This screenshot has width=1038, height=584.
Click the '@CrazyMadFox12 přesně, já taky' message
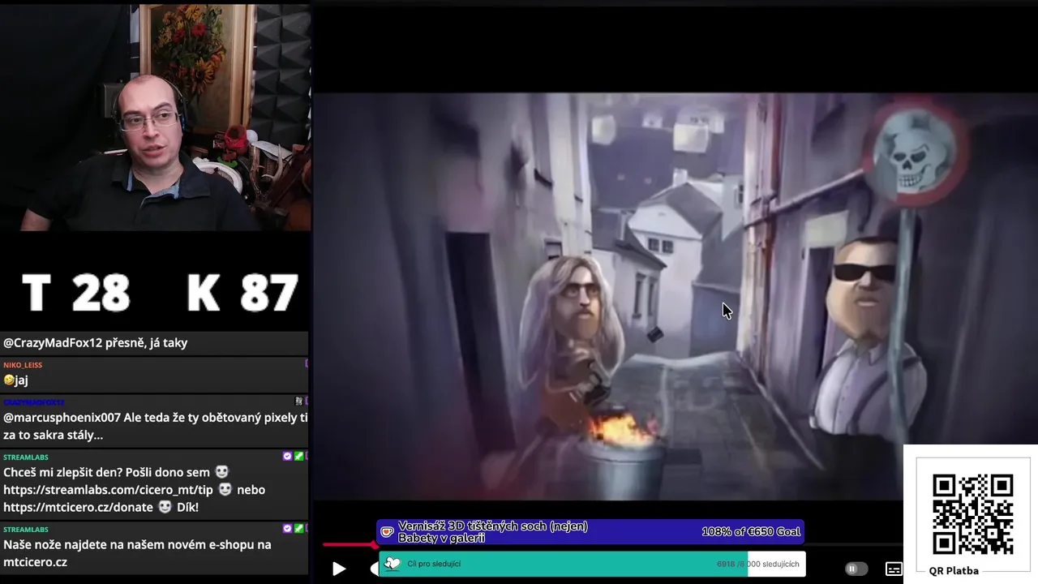pos(96,342)
